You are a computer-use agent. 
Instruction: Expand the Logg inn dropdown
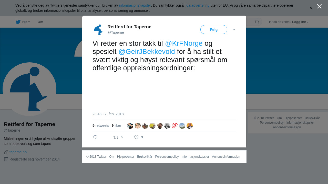[300, 22]
